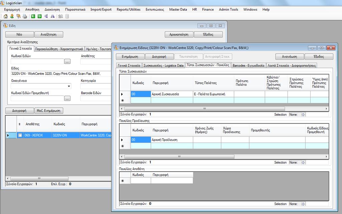Open the Admin Tools menu
The height and width of the screenshot is (214, 342).
(228, 10)
